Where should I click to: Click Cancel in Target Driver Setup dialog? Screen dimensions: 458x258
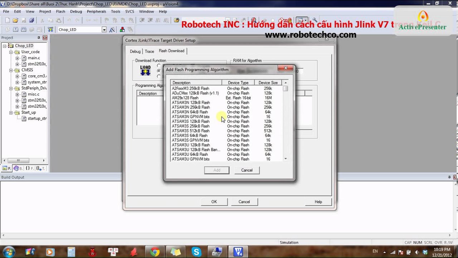point(244,202)
